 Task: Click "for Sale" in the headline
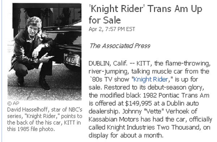pyautogui.click(x=105, y=20)
